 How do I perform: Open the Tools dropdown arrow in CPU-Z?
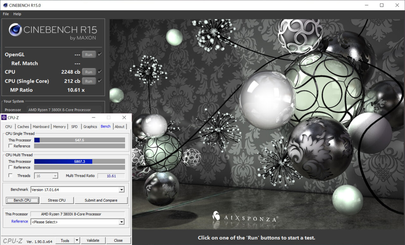[77, 241]
